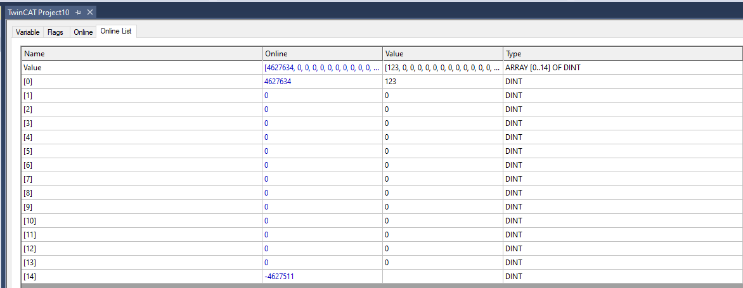Select row [4] name cell
The image size is (743, 288).
tap(141, 137)
